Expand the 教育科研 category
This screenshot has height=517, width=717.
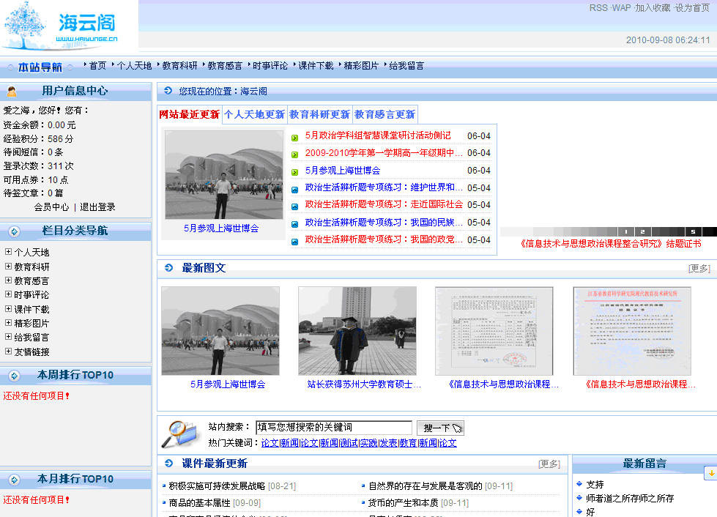8,266
